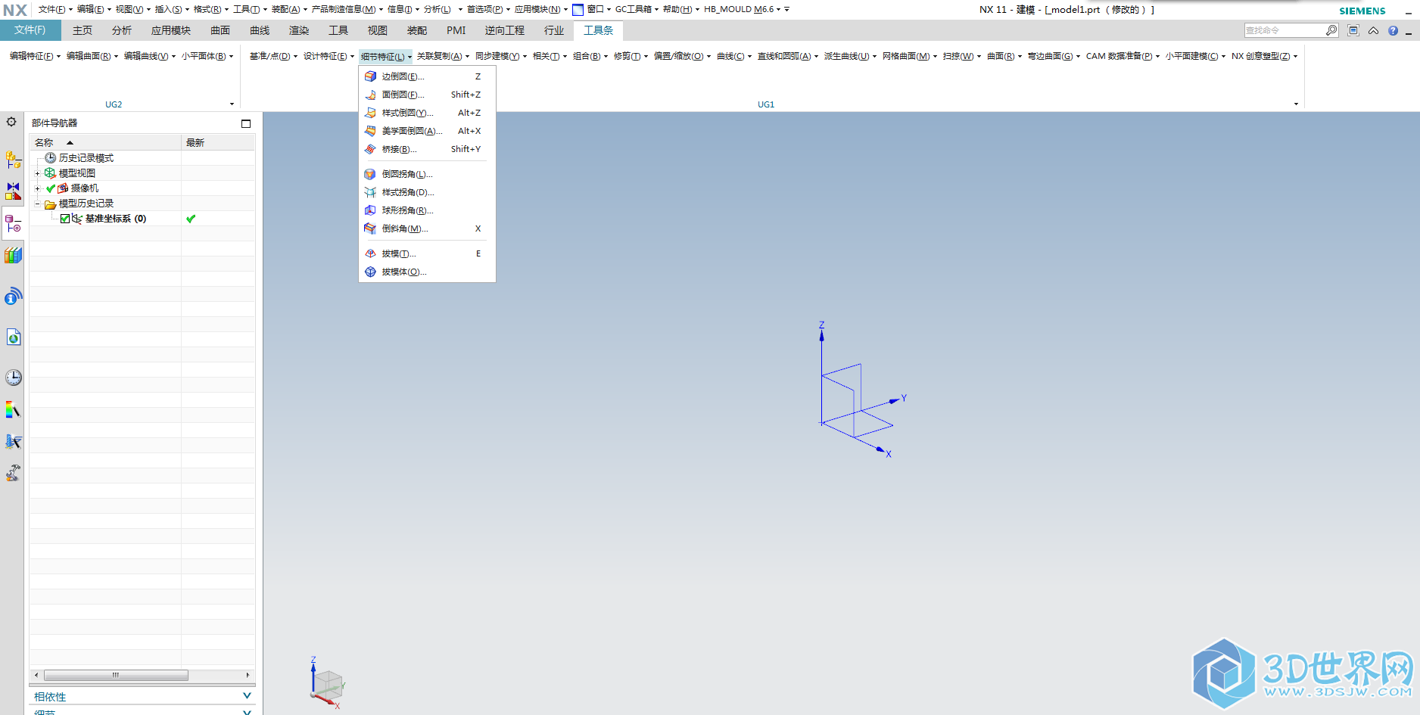Open HB_MOULD M6.6 menu
Screen dimensions: 1420x715
743,9
